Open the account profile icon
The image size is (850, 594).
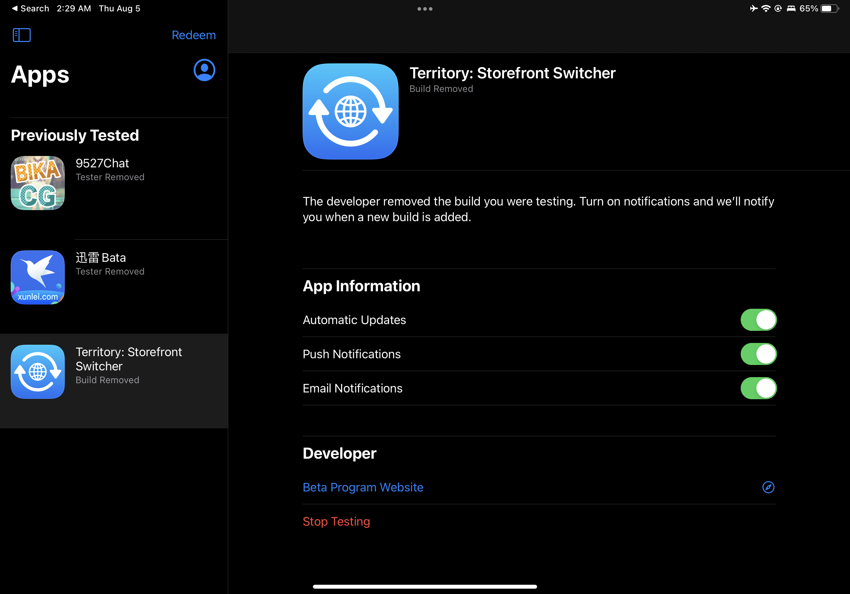pyautogui.click(x=204, y=70)
